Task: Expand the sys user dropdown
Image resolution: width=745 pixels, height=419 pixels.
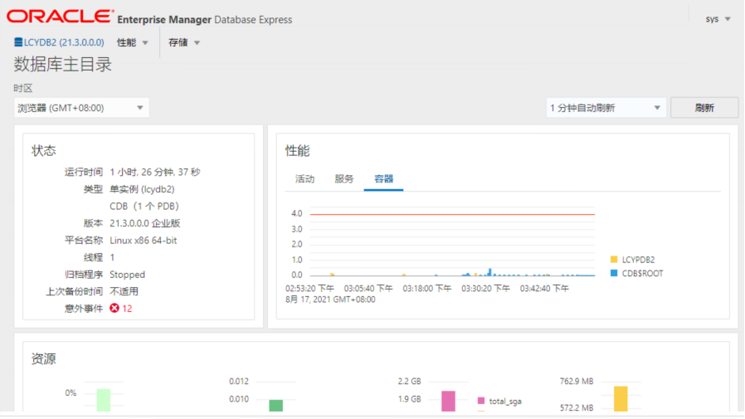Action: (x=718, y=19)
